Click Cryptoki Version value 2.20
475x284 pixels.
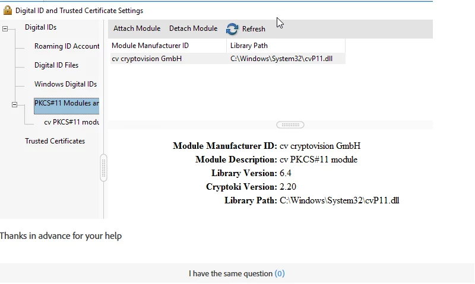click(x=288, y=187)
